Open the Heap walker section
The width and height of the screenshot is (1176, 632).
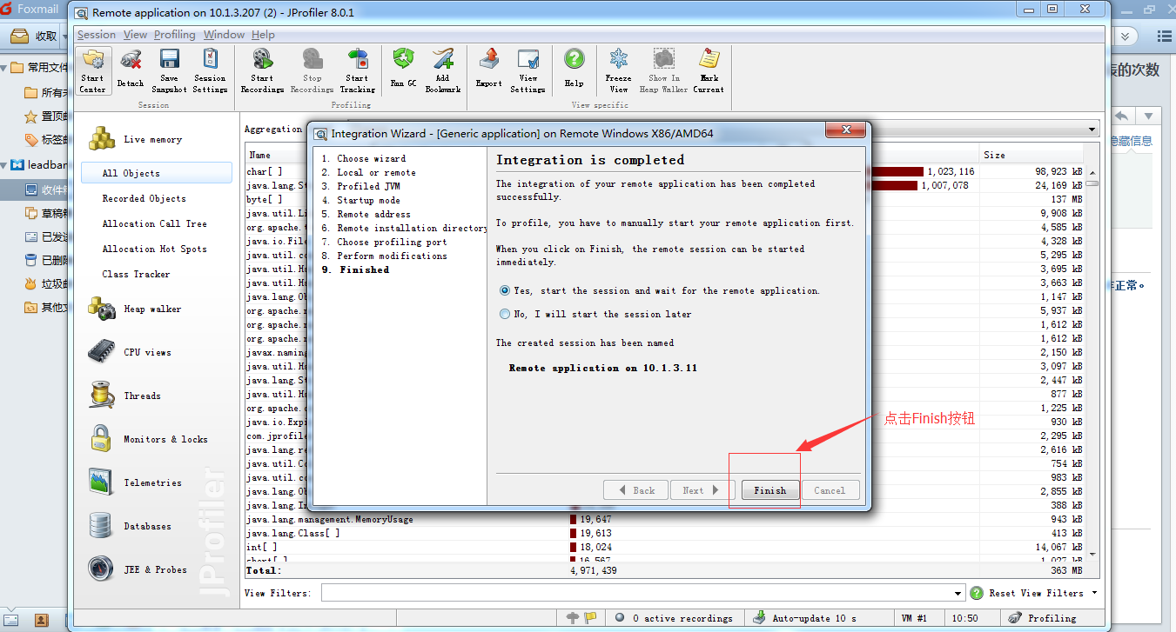152,309
